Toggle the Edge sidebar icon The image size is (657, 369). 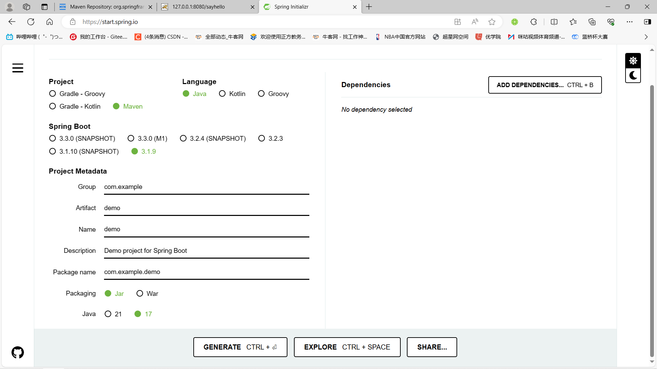coord(647,22)
